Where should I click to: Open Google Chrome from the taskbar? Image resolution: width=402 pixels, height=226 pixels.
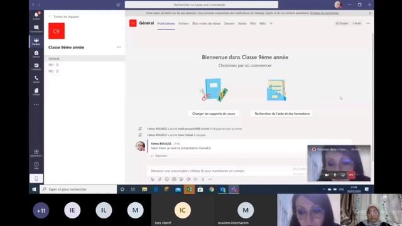212,190
